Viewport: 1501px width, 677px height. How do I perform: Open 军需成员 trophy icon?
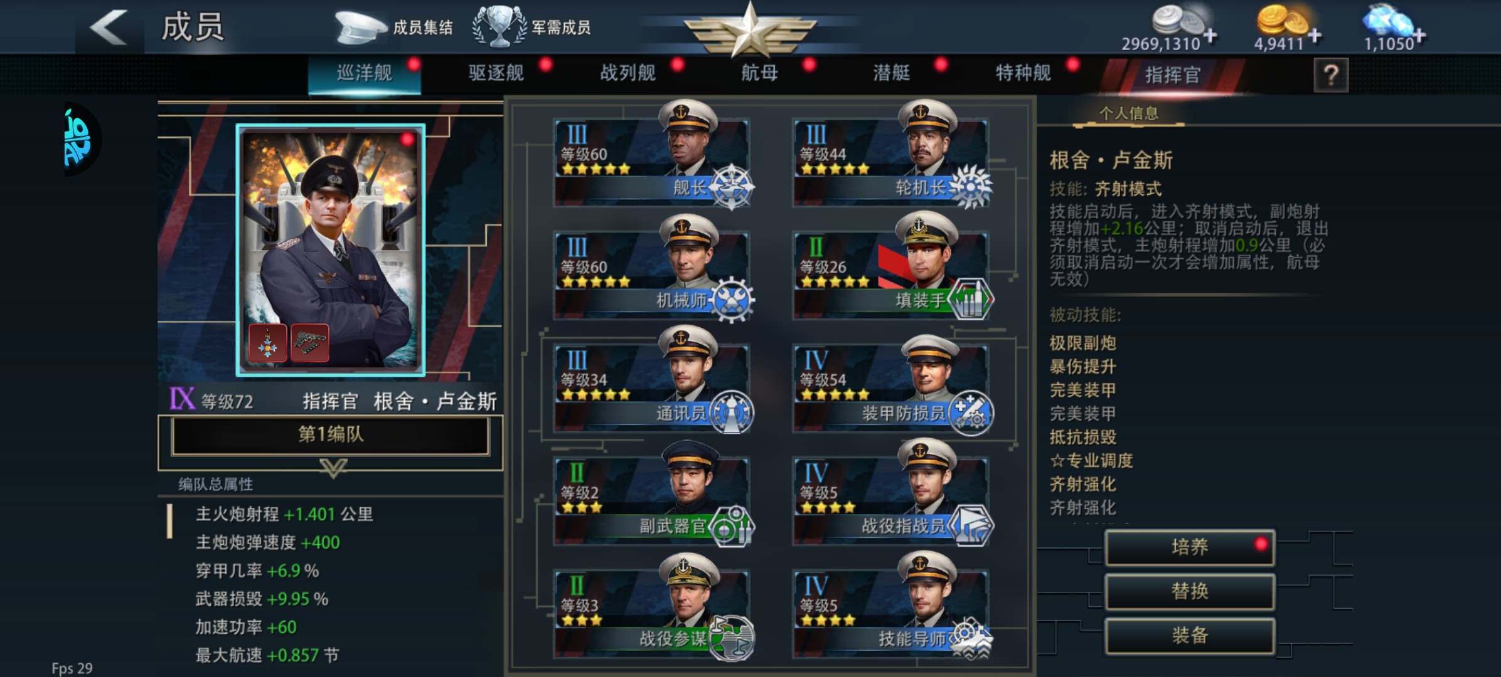(499, 26)
